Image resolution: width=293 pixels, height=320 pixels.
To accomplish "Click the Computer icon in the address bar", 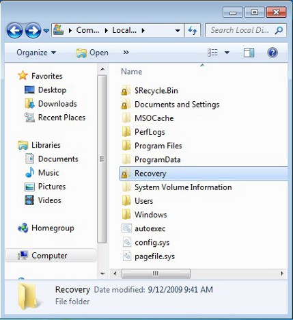I will (59, 30).
